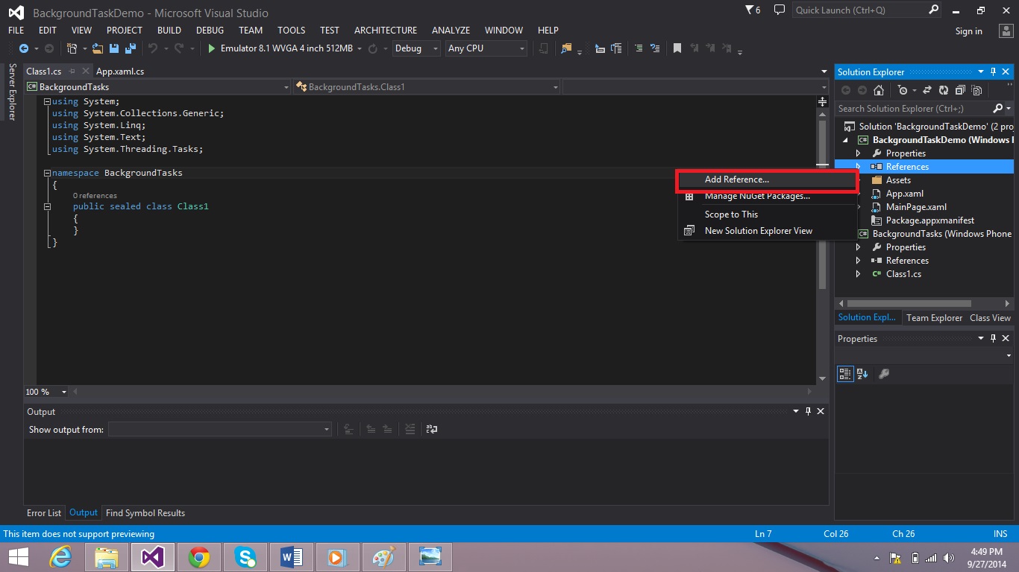1019x572 pixels.
Task: Click the Property Pages wrench icon
Action: (884, 374)
